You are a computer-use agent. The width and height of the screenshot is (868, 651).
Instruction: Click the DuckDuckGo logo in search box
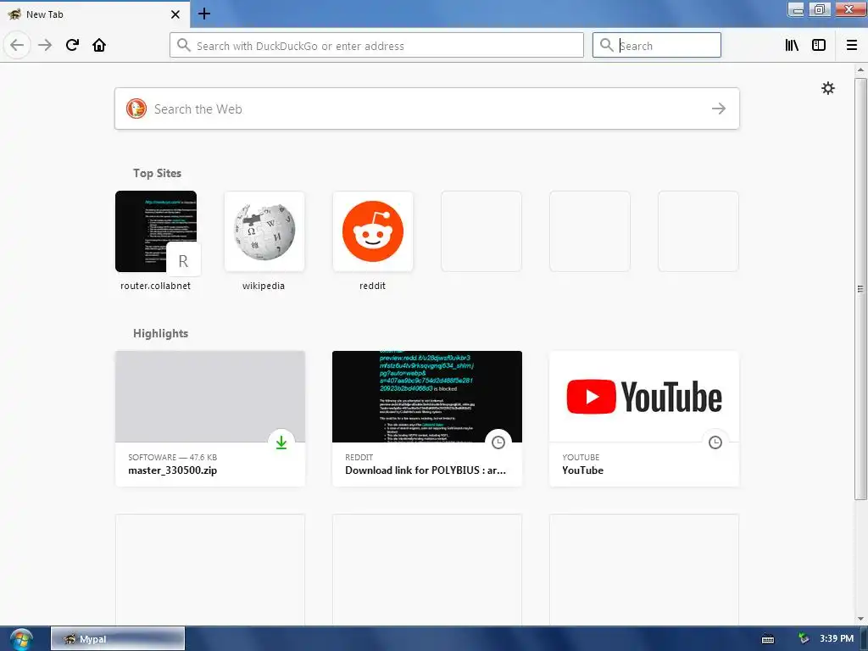point(136,108)
